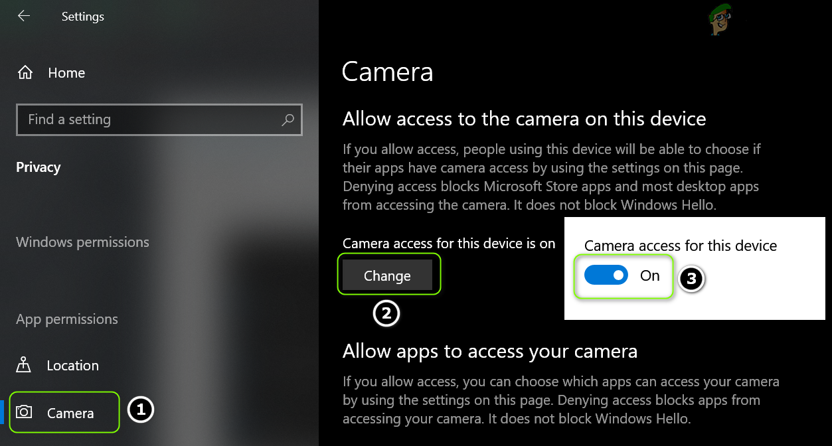The height and width of the screenshot is (446, 832).
Task: Click 'Allow apps to access your camera' heading
Action: tap(490, 351)
